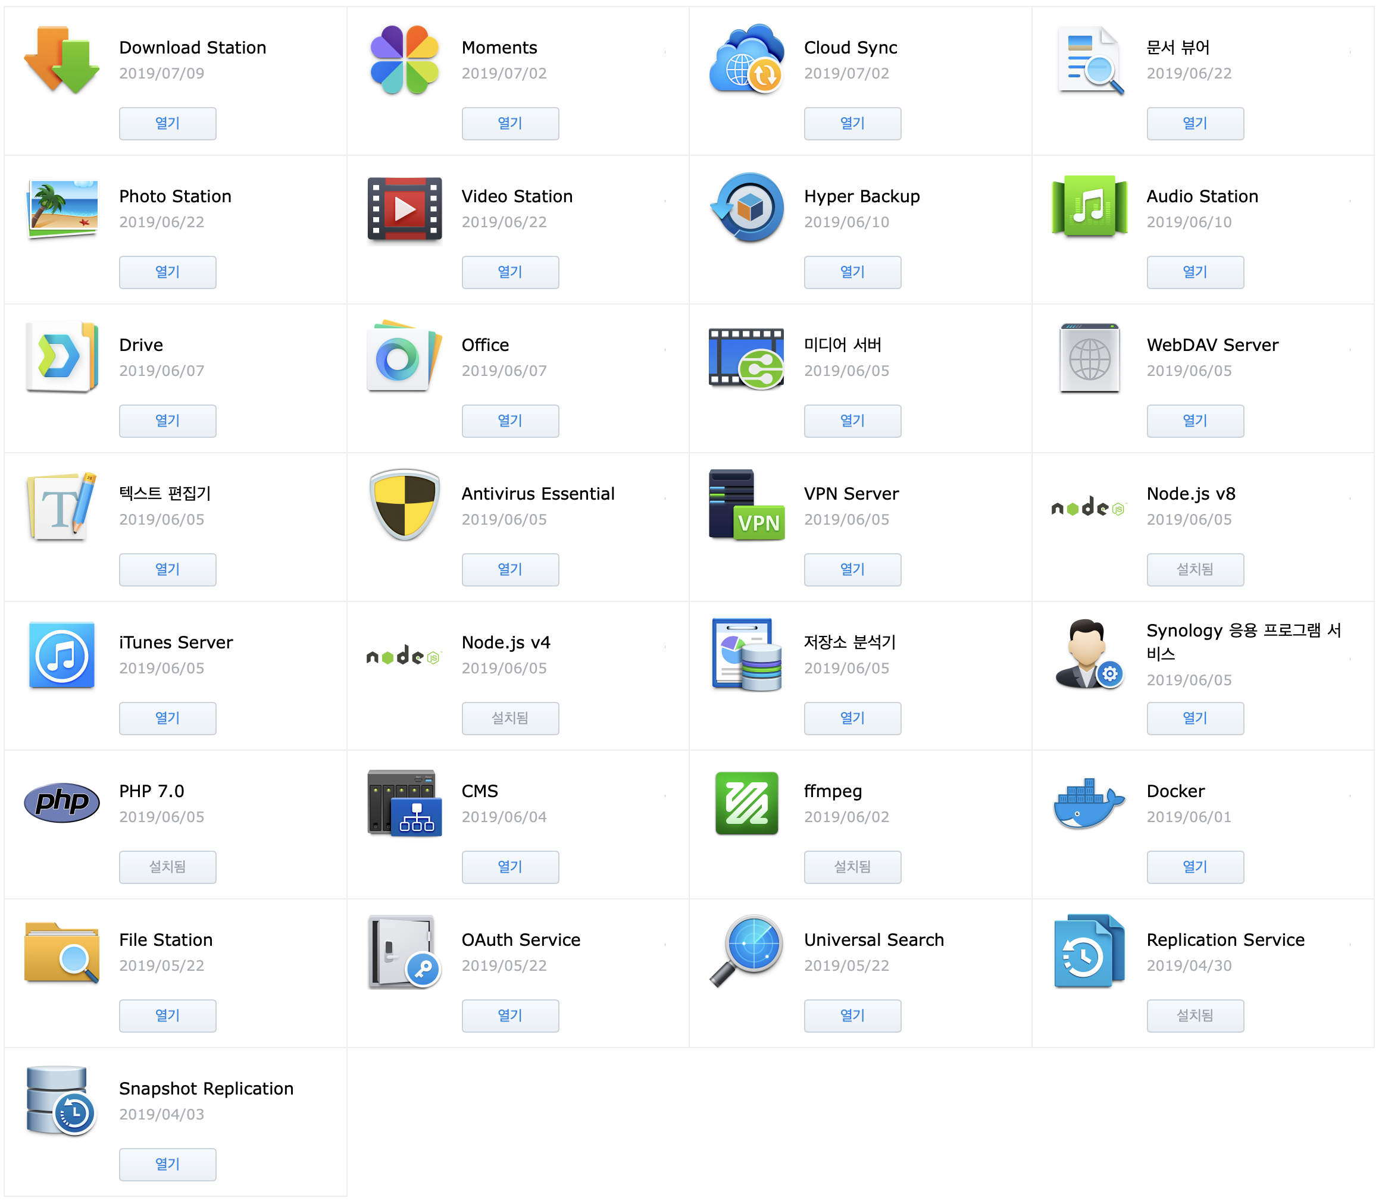
Task: Click the Docker whale icon
Action: pos(1089,804)
